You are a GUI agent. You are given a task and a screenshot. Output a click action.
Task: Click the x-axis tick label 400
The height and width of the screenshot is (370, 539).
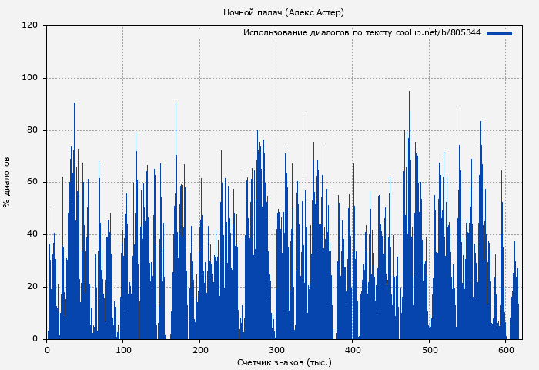(352, 349)
